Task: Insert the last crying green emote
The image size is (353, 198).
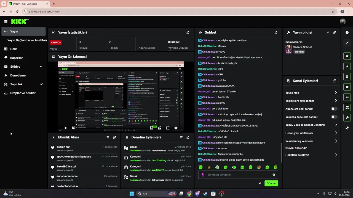Action: coord(275,167)
